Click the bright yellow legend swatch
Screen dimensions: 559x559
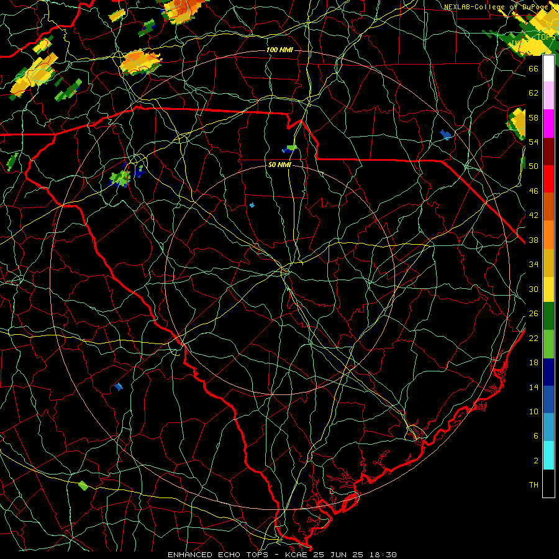click(x=548, y=289)
